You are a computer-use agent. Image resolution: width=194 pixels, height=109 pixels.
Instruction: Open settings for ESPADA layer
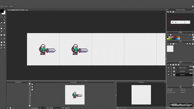point(174,75)
